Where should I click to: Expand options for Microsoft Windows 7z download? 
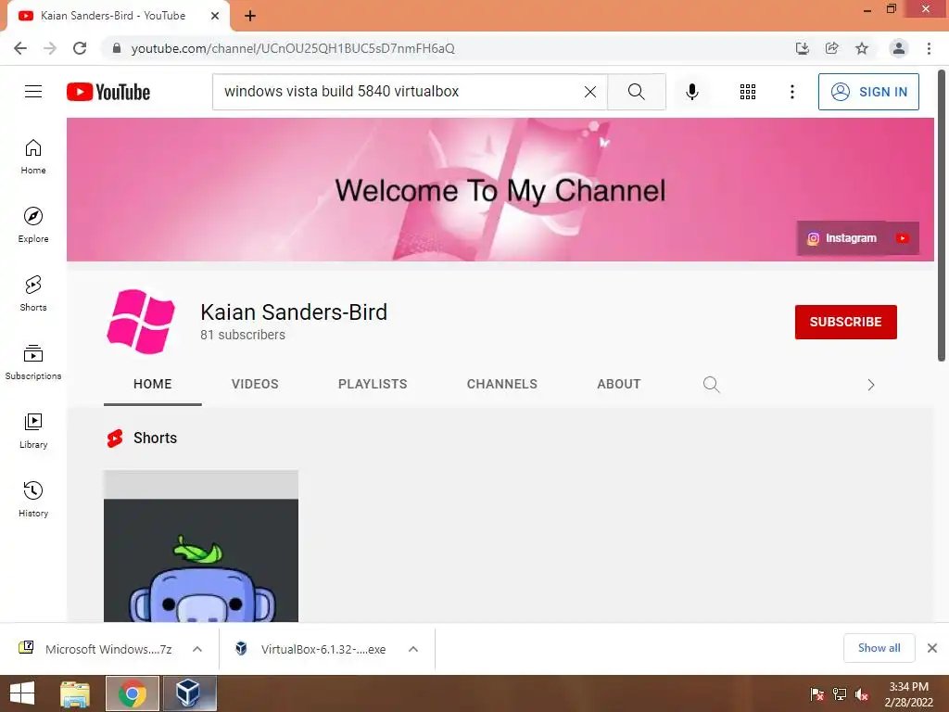[x=197, y=649]
